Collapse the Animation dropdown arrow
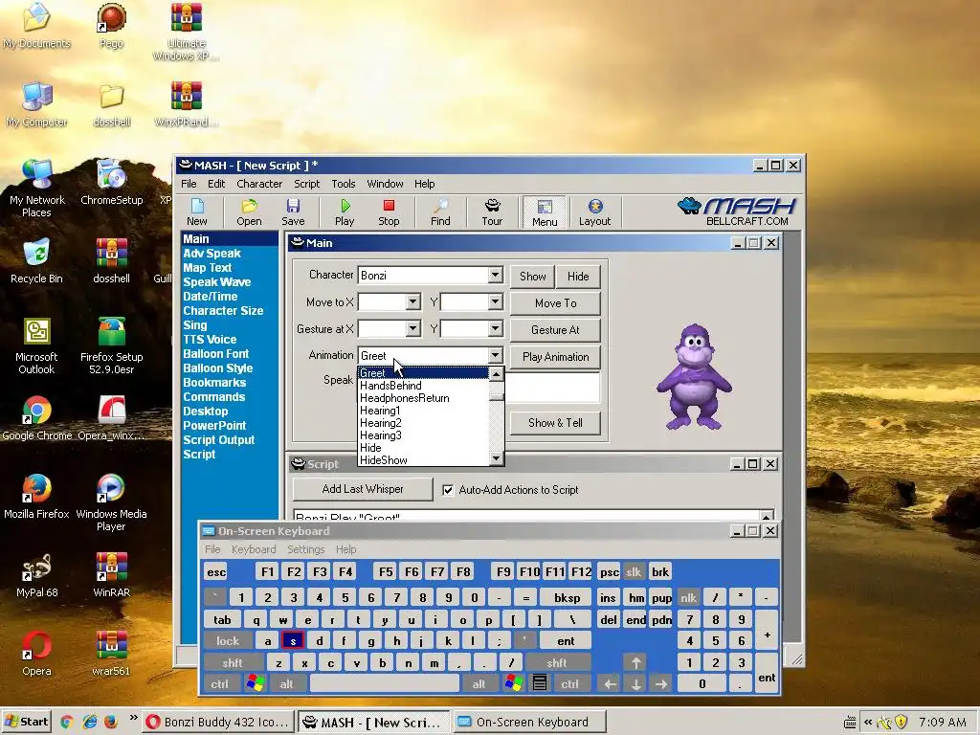 (495, 356)
